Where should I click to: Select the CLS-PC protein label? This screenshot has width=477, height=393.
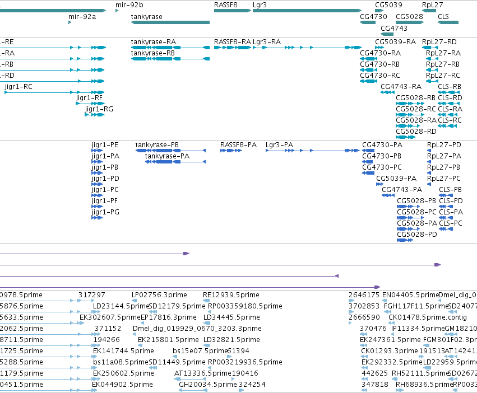pyautogui.click(x=451, y=223)
